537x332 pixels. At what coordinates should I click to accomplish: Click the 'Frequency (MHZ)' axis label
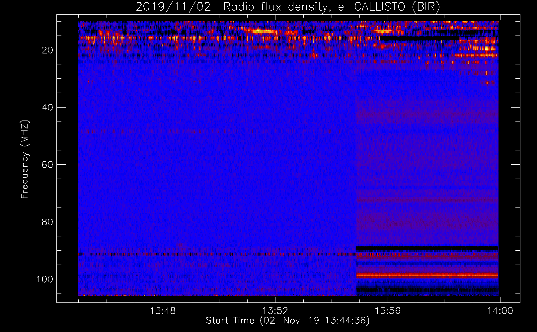25,159
